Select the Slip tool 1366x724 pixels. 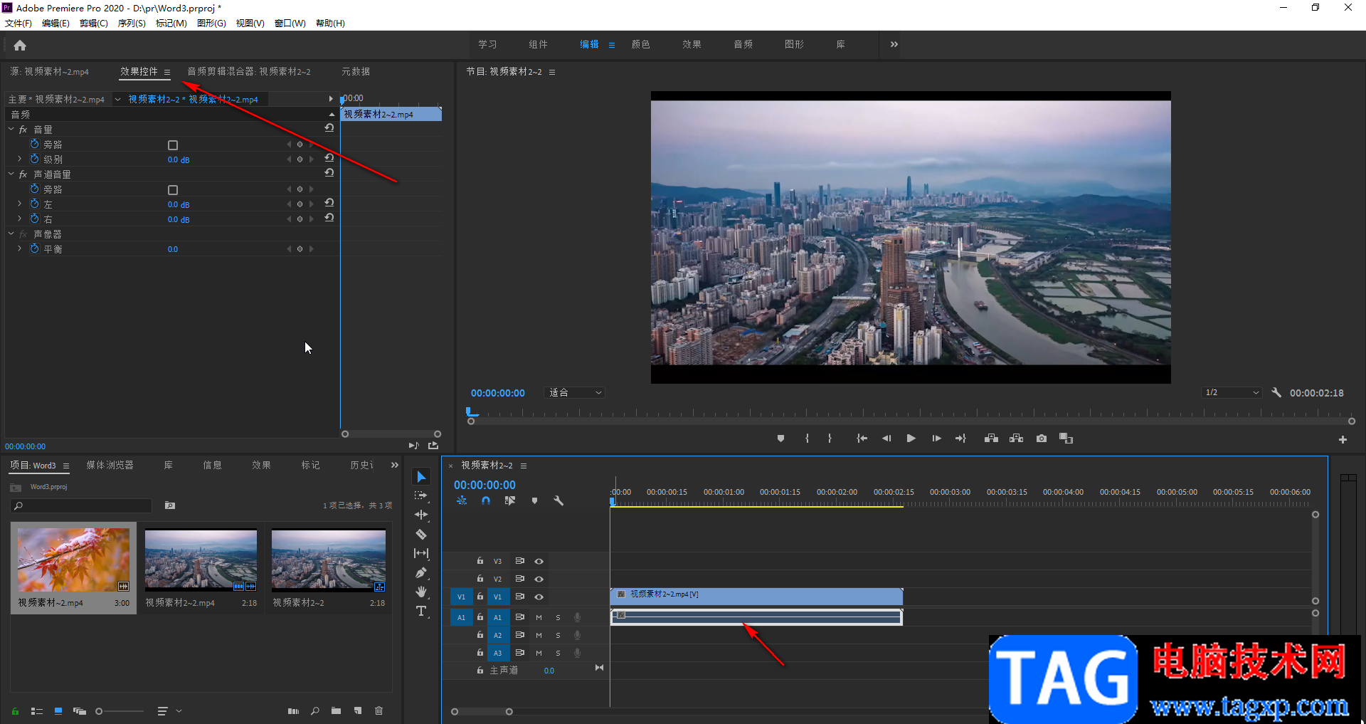tap(421, 553)
